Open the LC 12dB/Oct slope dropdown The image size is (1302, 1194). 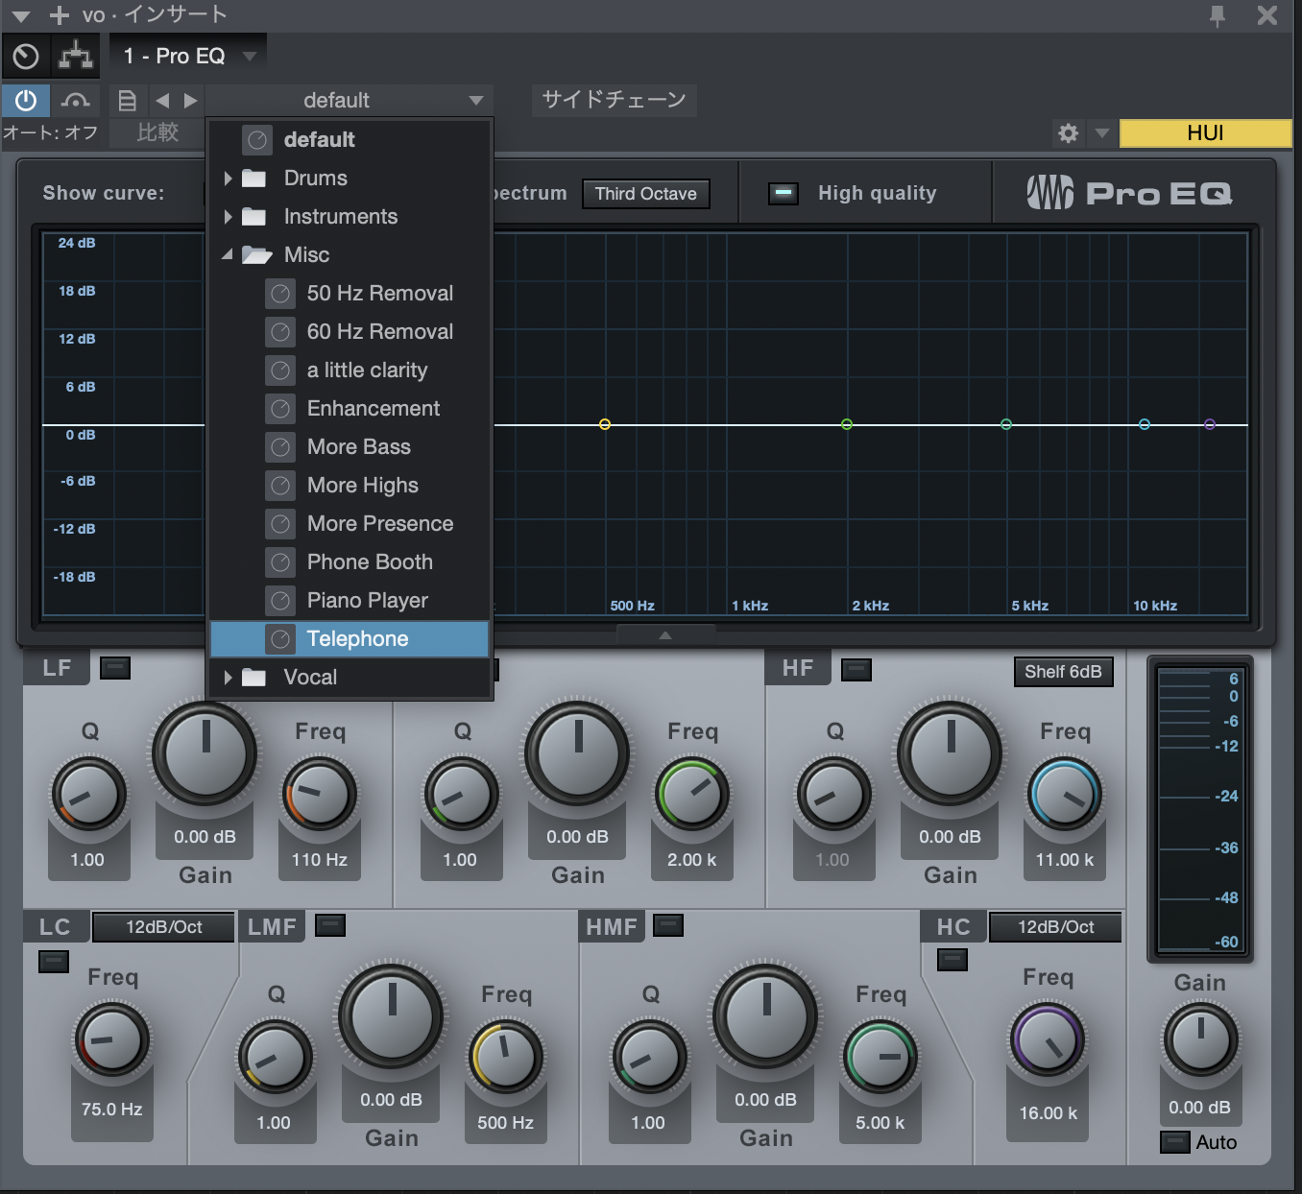pos(163,927)
